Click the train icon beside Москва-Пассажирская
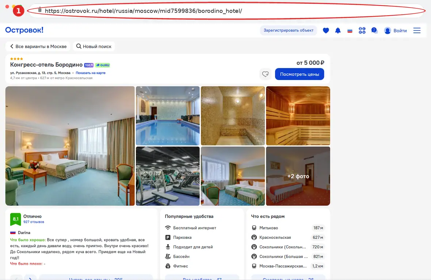 click(254, 266)
